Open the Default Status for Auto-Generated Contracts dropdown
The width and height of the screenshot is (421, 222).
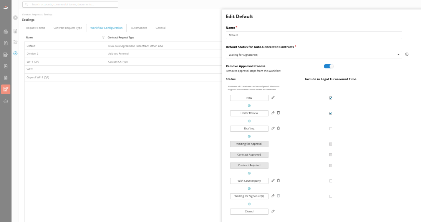pyautogui.click(x=313, y=55)
